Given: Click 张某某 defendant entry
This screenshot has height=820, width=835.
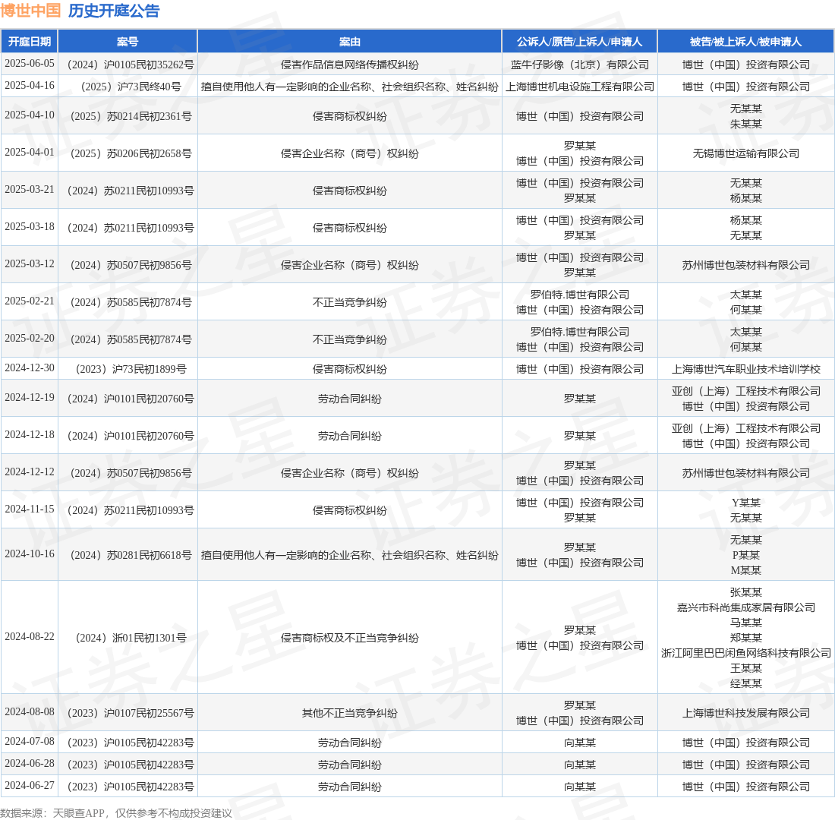Looking at the screenshot, I should (x=745, y=592).
